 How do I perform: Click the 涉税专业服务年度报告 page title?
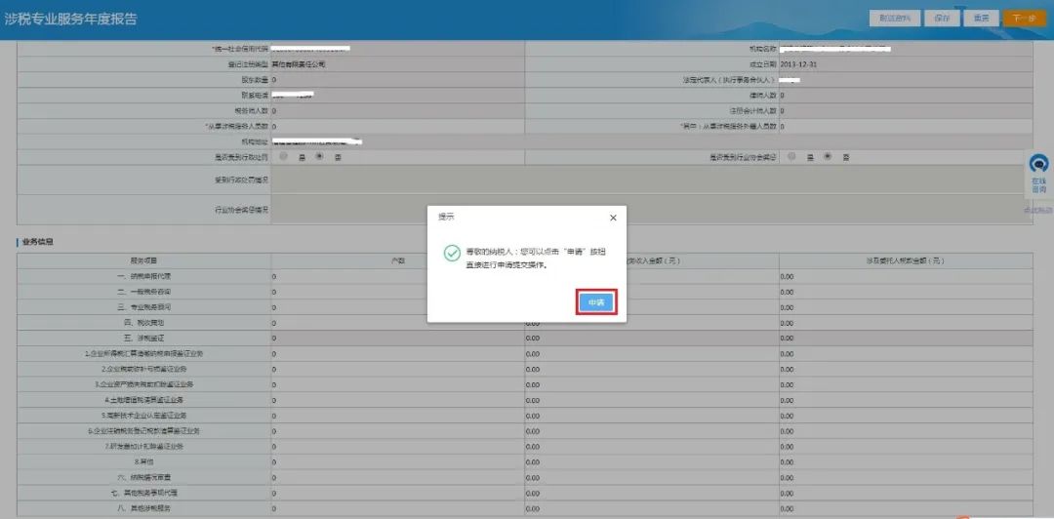(x=70, y=19)
